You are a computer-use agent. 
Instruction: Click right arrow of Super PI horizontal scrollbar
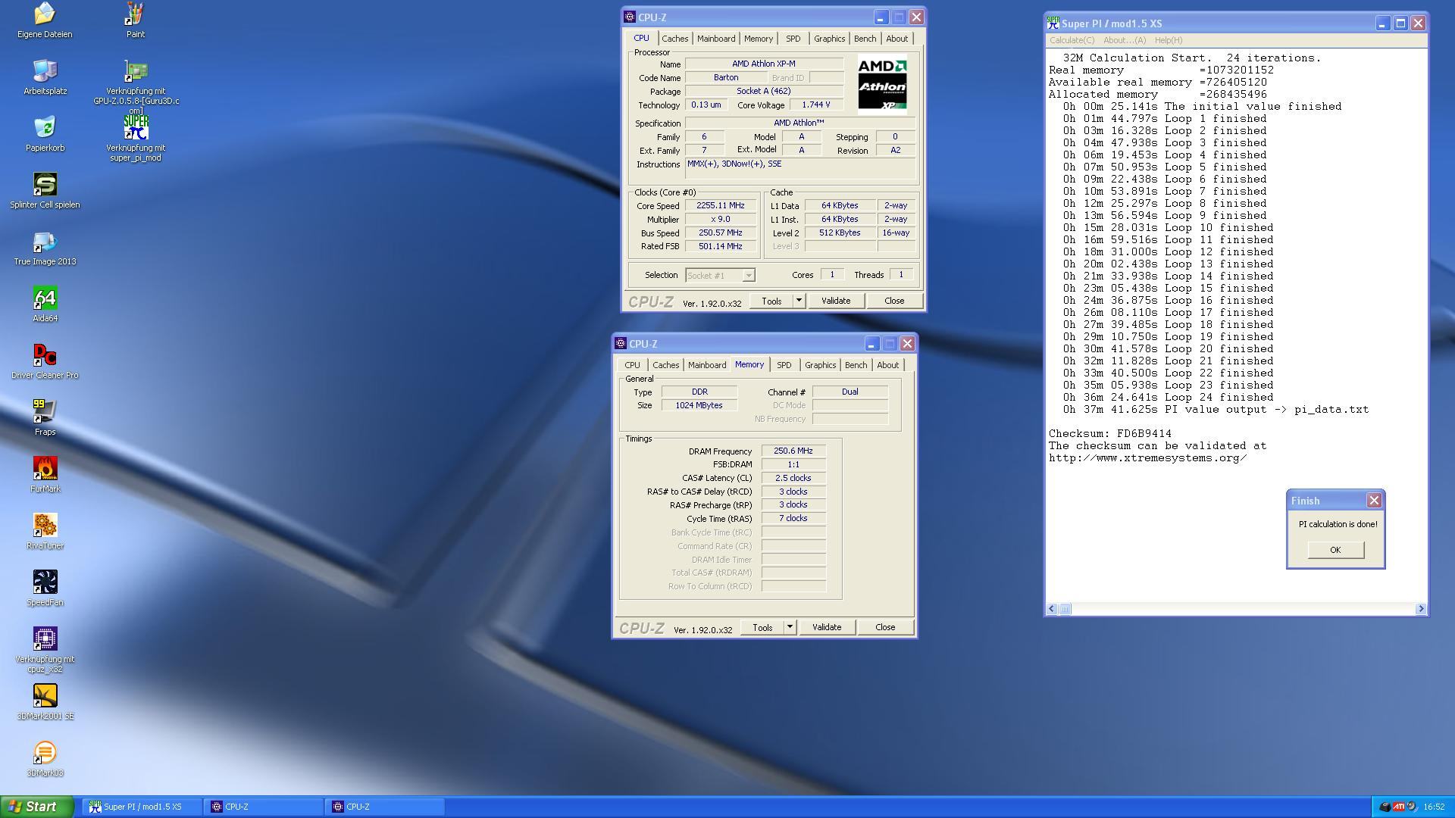coord(1420,609)
